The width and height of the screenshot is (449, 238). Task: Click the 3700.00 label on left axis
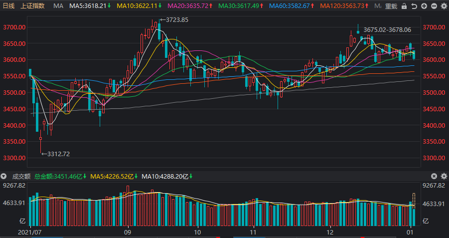tap(14, 27)
